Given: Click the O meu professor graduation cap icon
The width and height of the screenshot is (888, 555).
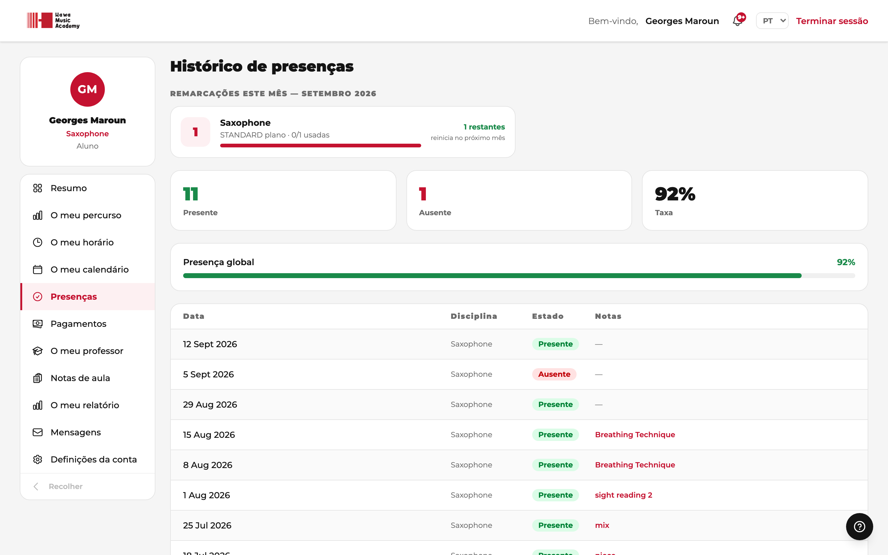Looking at the screenshot, I should [x=37, y=351].
